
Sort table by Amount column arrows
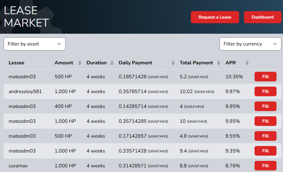[80, 63]
